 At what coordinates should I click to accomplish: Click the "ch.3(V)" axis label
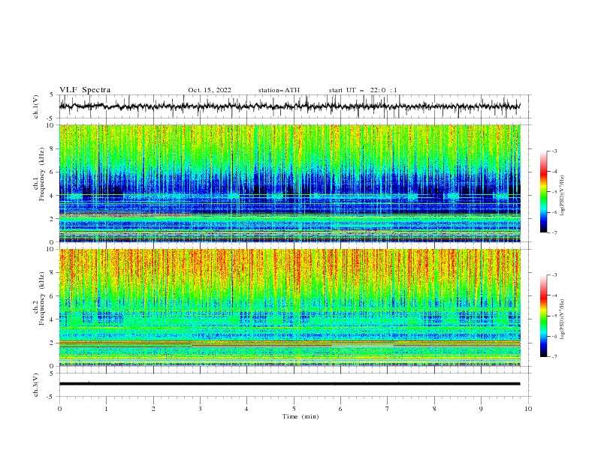[x=35, y=385]
